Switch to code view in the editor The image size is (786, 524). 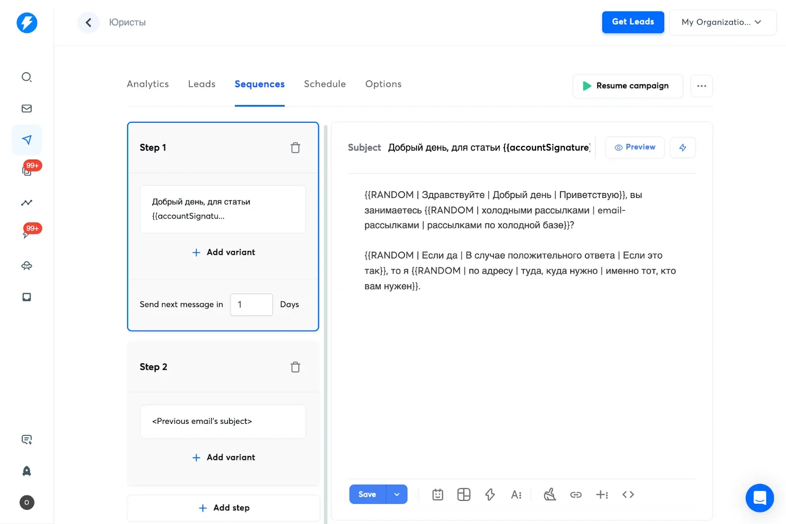pyautogui.click(x=628, y=495)
